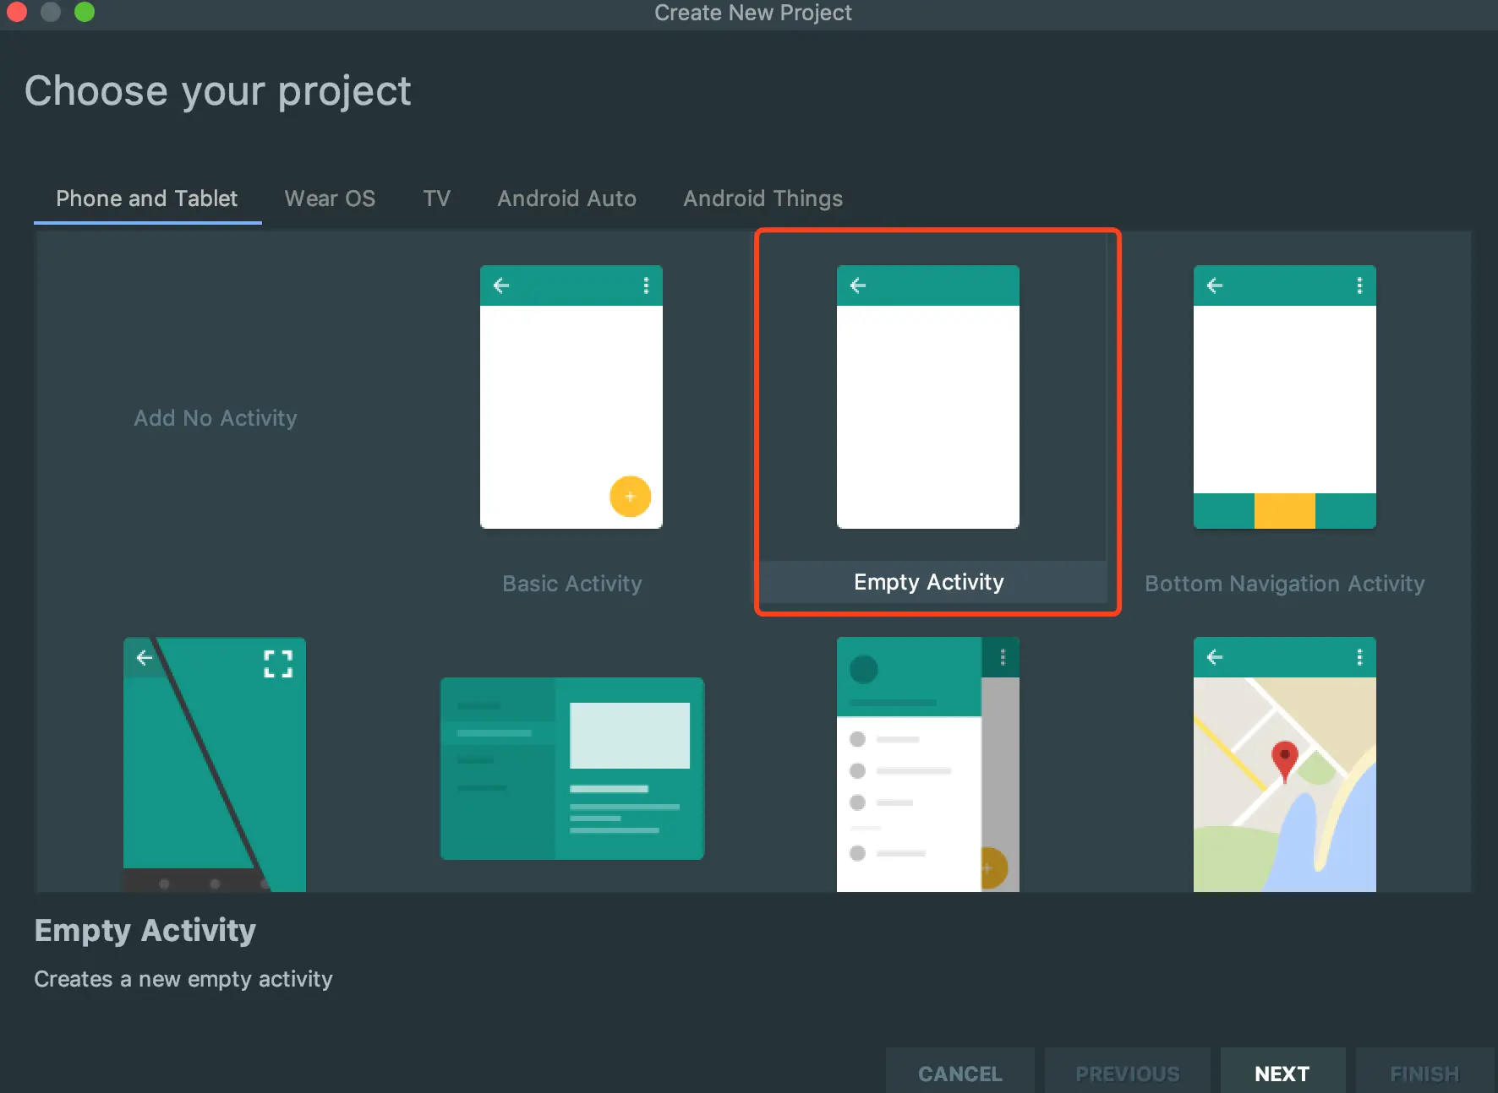
Task: Choose the fullscreen template with expand-corners icon
Action: point(215,764)
